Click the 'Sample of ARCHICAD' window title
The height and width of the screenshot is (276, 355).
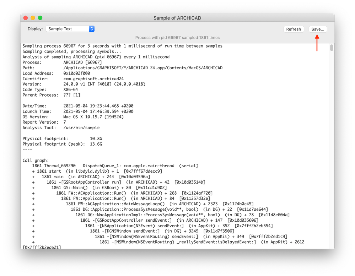click(x=177, y=18)
